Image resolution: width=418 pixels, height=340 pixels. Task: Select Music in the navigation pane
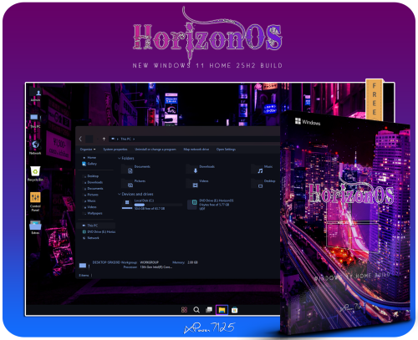point(90,200)
